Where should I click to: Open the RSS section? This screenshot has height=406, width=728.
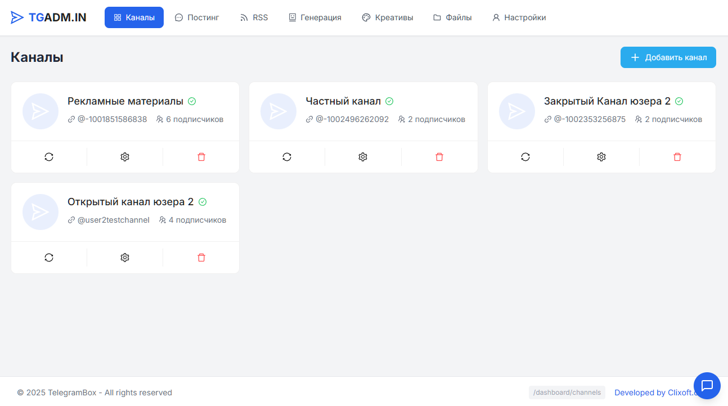tap(254, 17)
